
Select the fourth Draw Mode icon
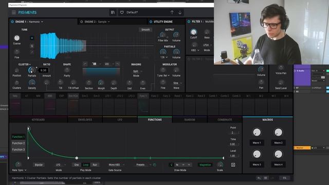pyautogui.click(x=189, y=165)
